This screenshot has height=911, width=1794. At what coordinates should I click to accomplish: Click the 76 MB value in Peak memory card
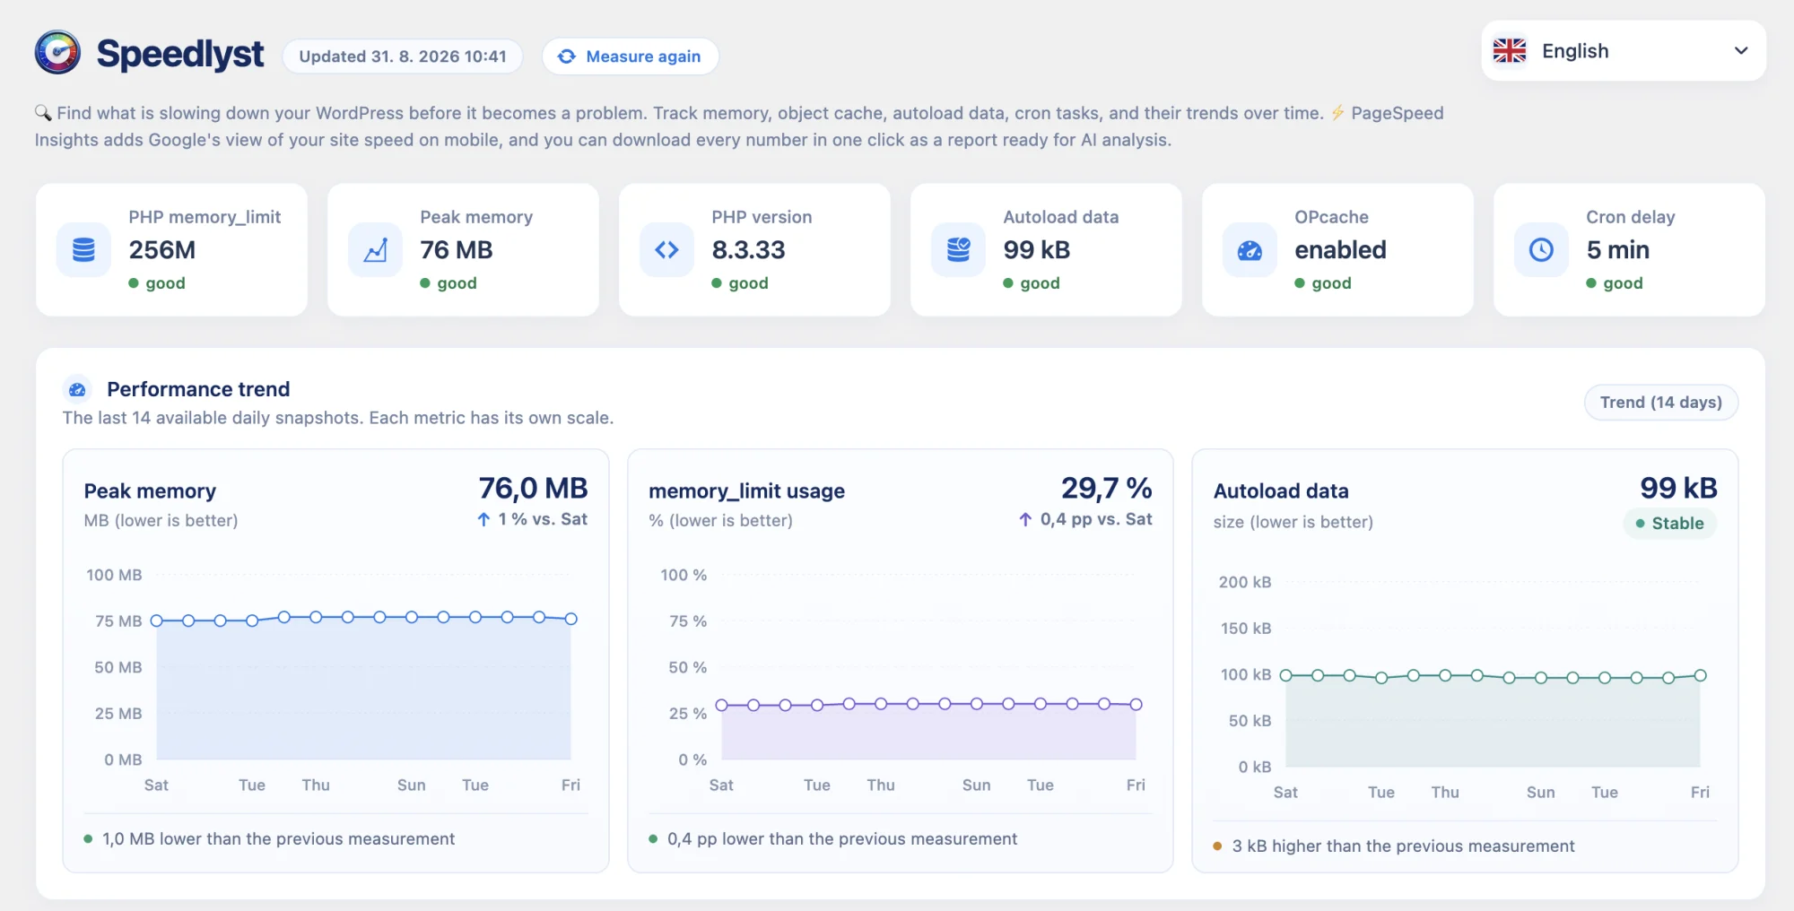pos(456,250)
